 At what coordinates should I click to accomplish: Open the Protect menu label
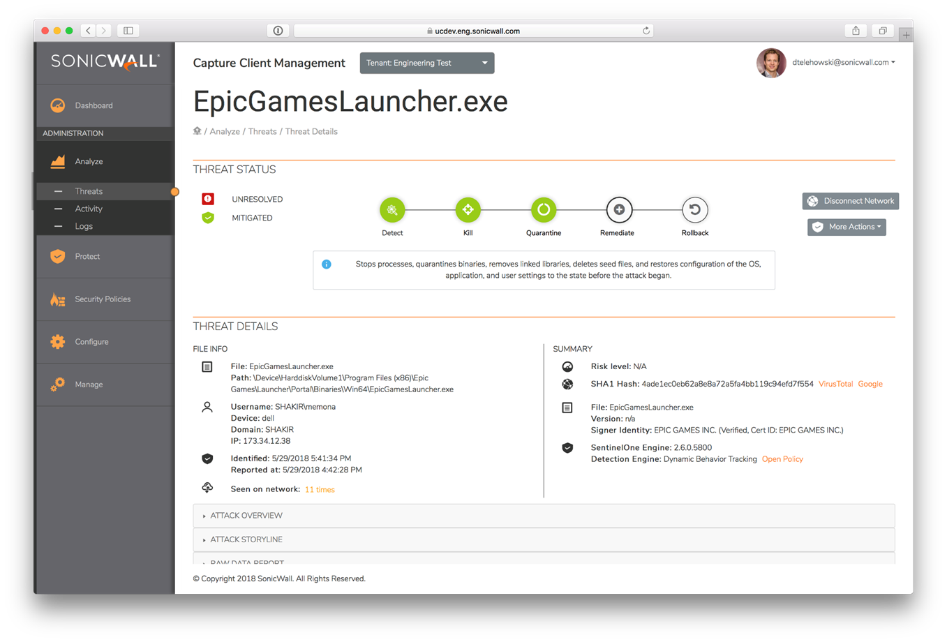point(87,256)
